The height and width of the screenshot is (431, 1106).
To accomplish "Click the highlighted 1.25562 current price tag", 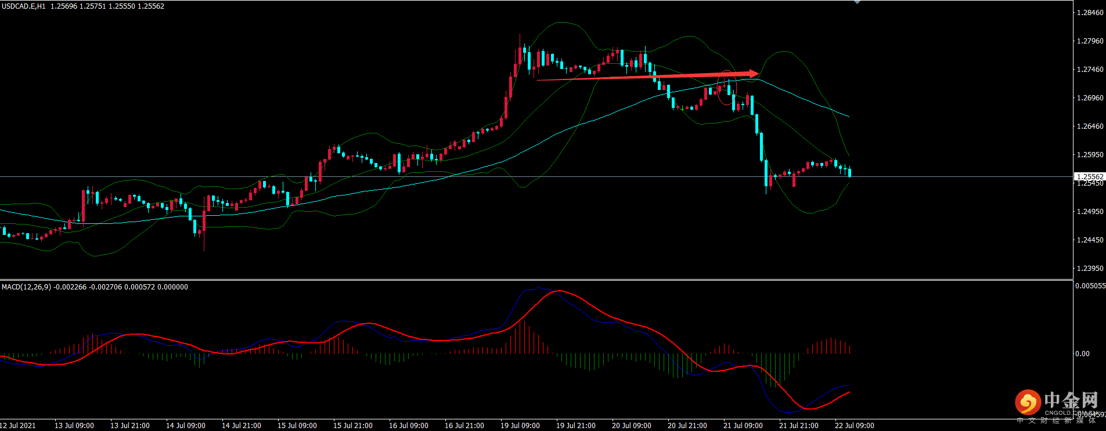I will [1090, 177].
